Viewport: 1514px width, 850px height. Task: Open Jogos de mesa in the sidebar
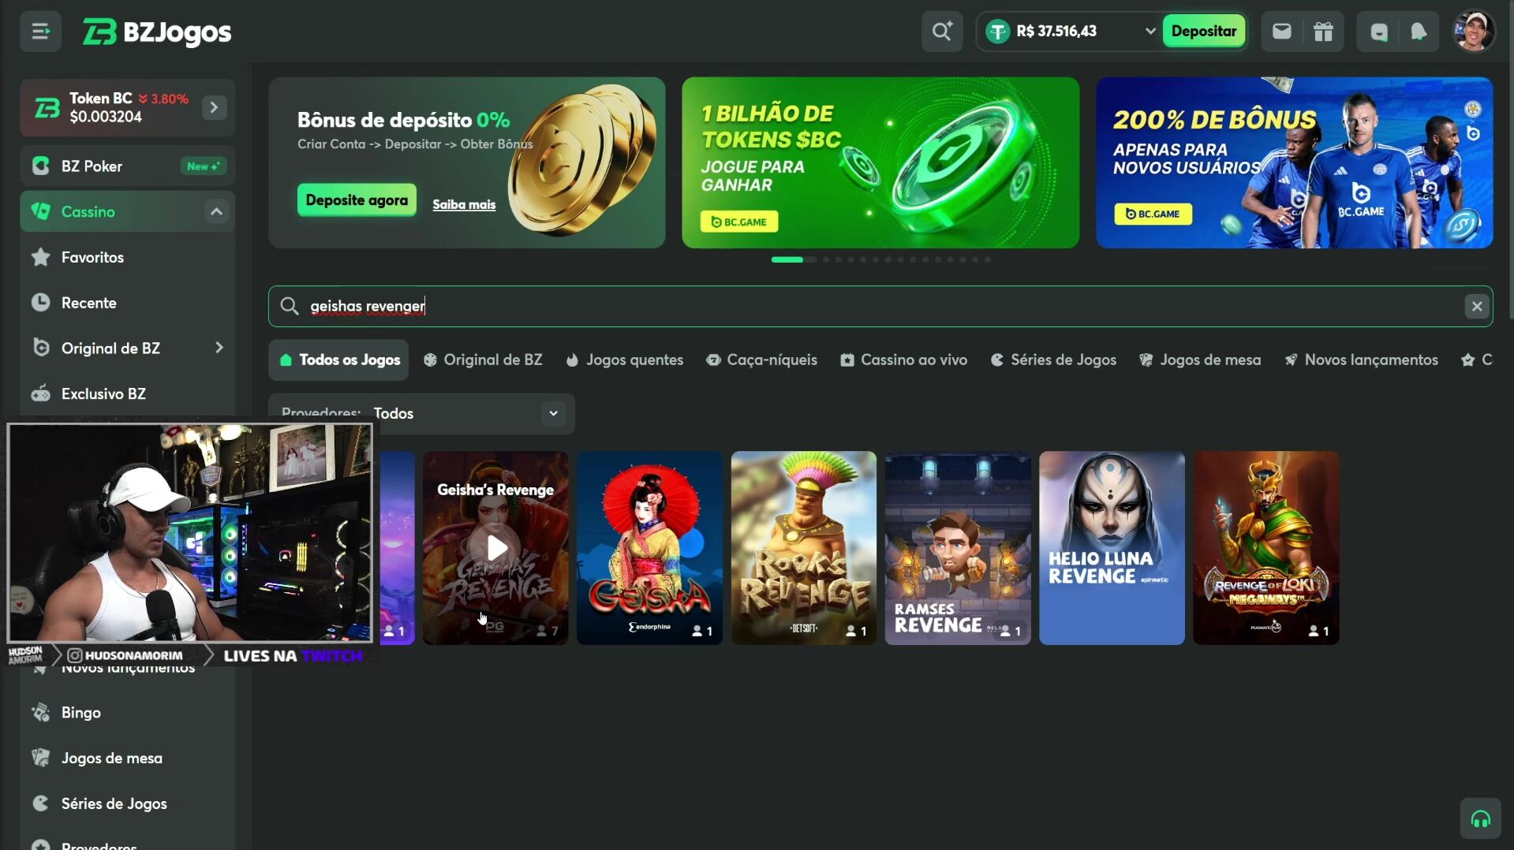pyautogui.click(x=128, y=758)
